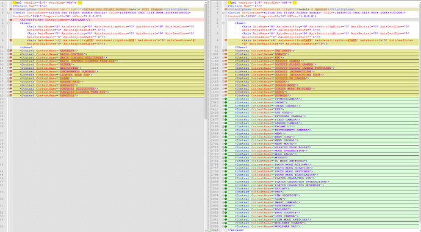
Task: Expand the CURSOR MODE SWITCHES context fold
Action: pos(223,88)
